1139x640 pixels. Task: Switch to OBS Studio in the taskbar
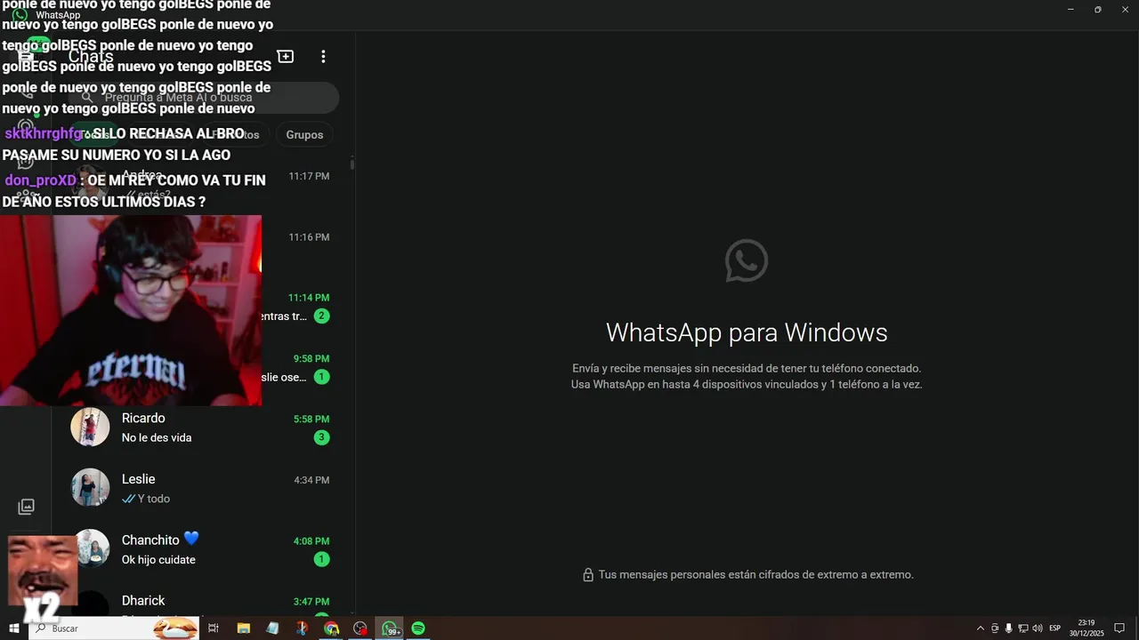(360, 628)
